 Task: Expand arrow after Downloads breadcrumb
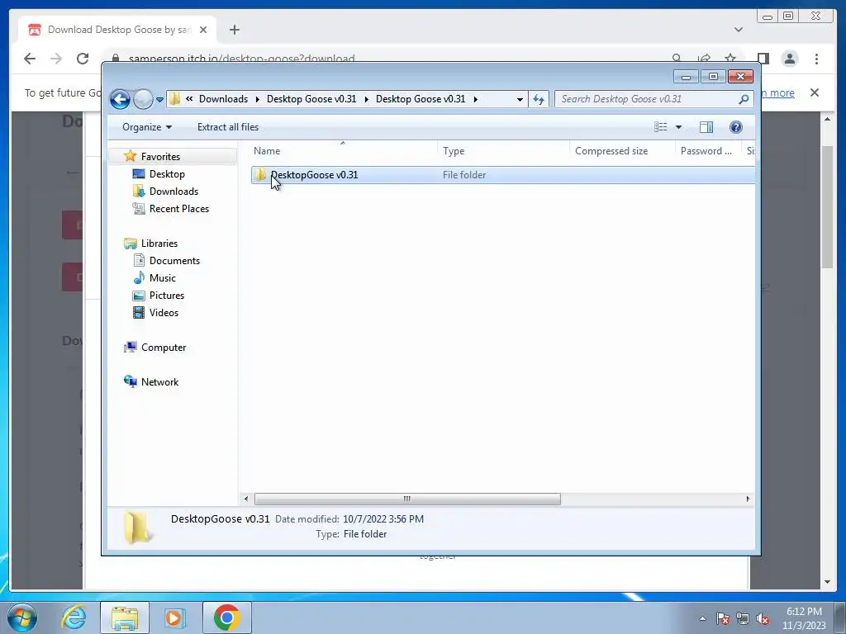tap(258, 99)
